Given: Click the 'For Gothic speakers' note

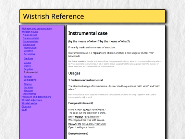Looking at the screenshot, I should click(x=115, y=64).
